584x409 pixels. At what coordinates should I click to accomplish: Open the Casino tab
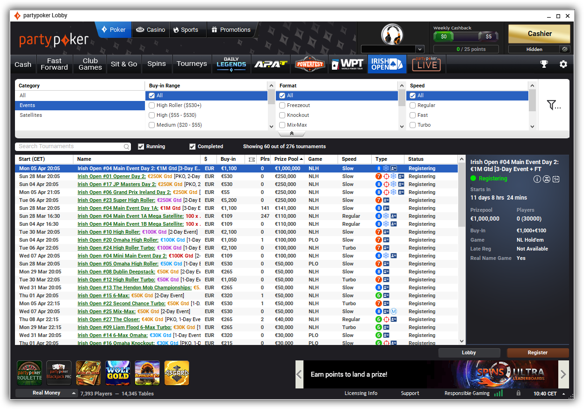[x=151, y=30]
